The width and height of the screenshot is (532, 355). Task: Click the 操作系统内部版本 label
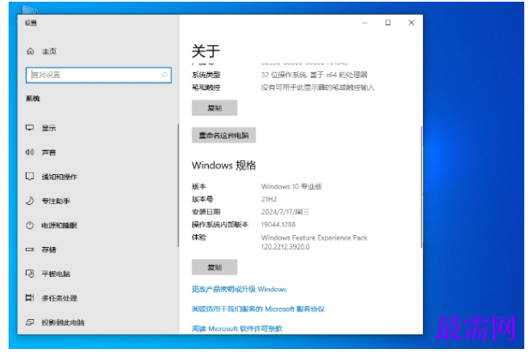[220, 225]
